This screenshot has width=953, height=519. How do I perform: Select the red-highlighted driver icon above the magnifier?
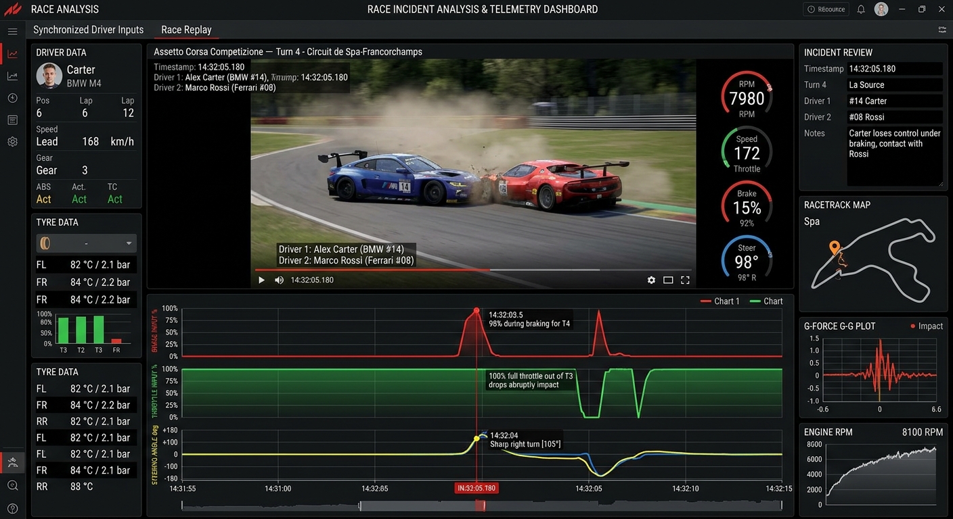(x=12, y=462)
